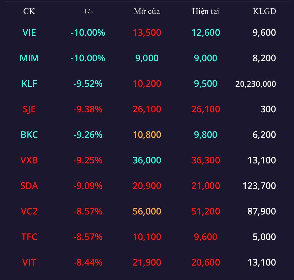Open SJE stock details
This screenshot has width=294, height=280.
[29, 109]
